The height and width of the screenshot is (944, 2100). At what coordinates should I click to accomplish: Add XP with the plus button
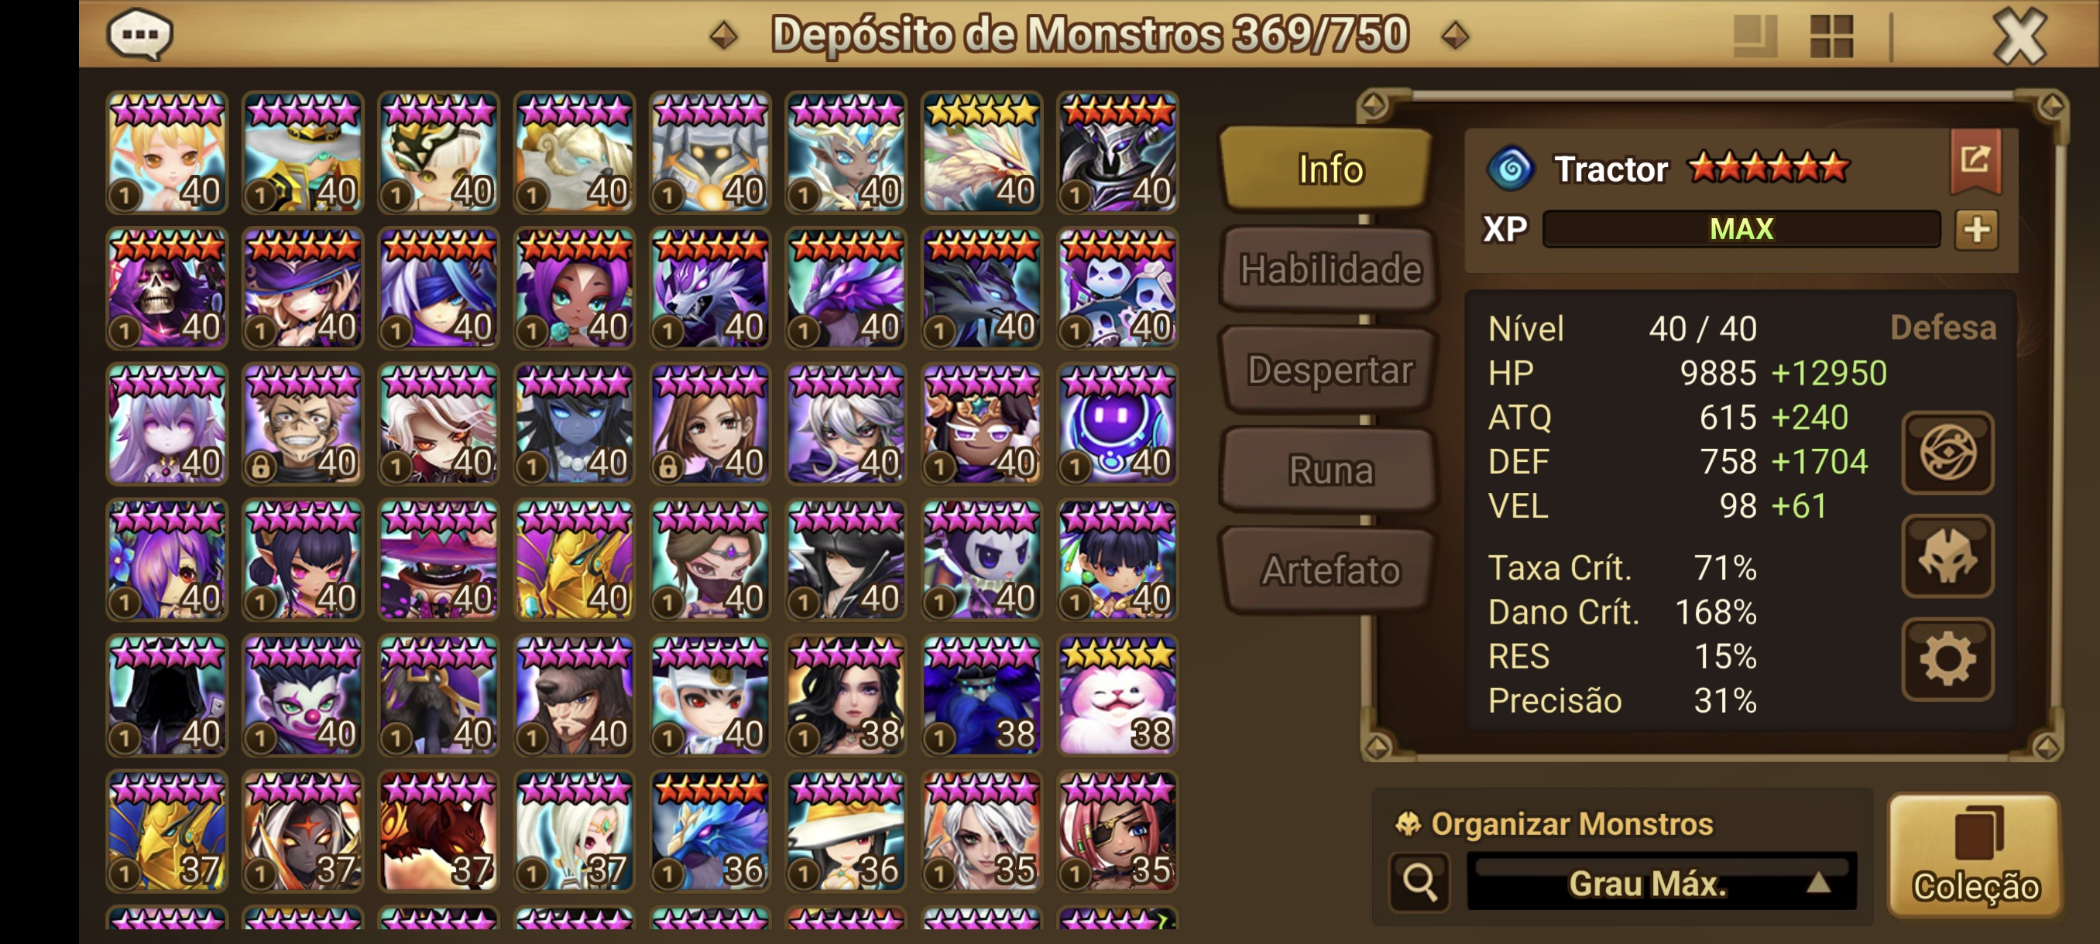point(1976,230)
